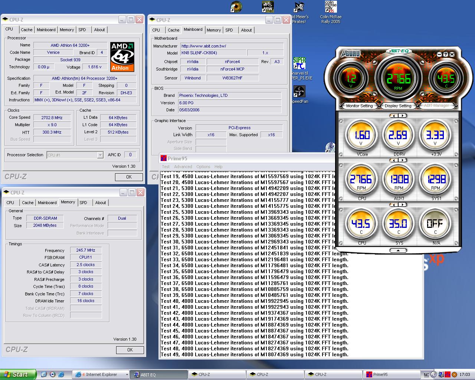Select the N/A OFF temperature gauge

(435, 223)
